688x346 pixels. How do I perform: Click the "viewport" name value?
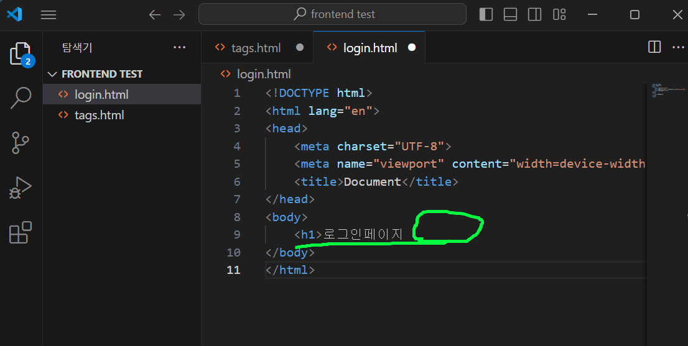tap(408, 164)
